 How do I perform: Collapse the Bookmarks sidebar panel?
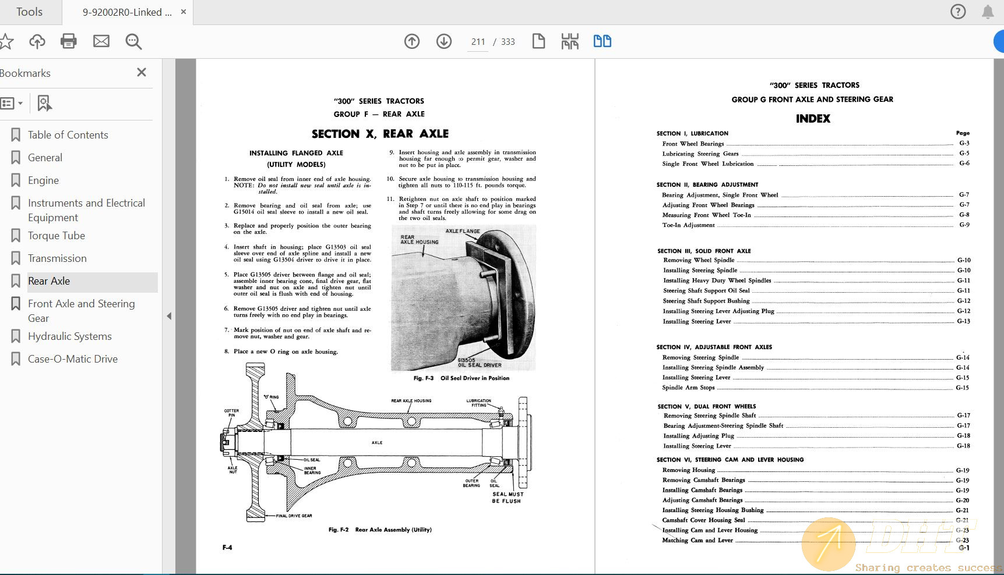click(x=168, y=315)
